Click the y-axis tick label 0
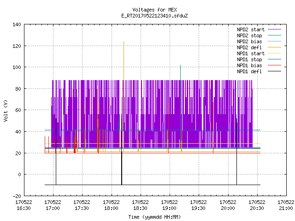Screen dimensions: 295x221 coord(19,174)
